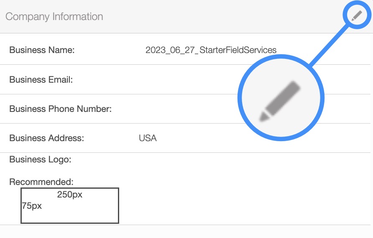Click the empty Business Phone Number value area

coord(188,109)
